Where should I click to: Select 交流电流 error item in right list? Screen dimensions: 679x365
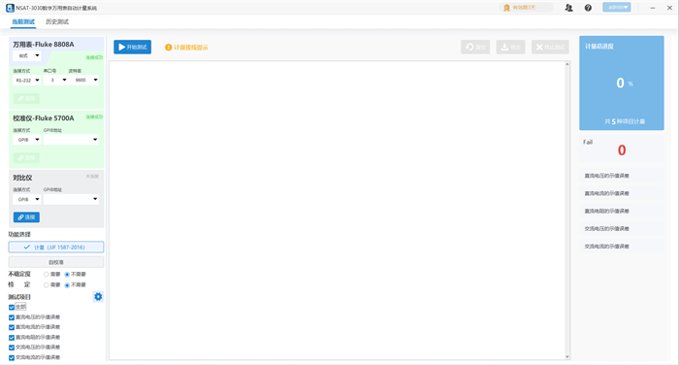(x=622, y=247)
